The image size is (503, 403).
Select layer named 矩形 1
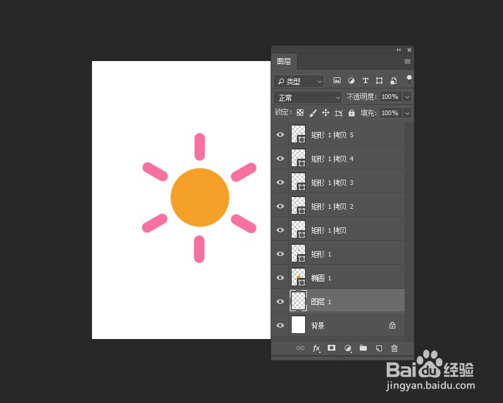[x=338, y=254]
